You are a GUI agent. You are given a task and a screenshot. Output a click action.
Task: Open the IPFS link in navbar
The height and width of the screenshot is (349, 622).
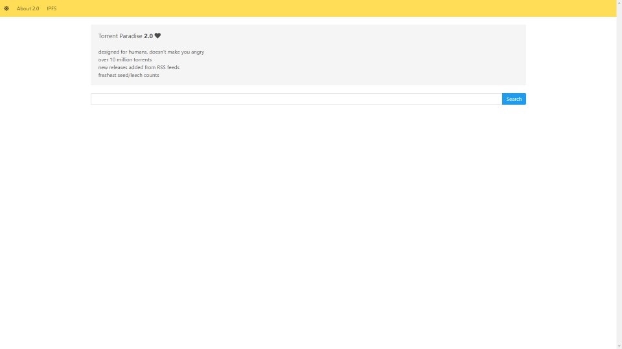click(x=52, y=8)
